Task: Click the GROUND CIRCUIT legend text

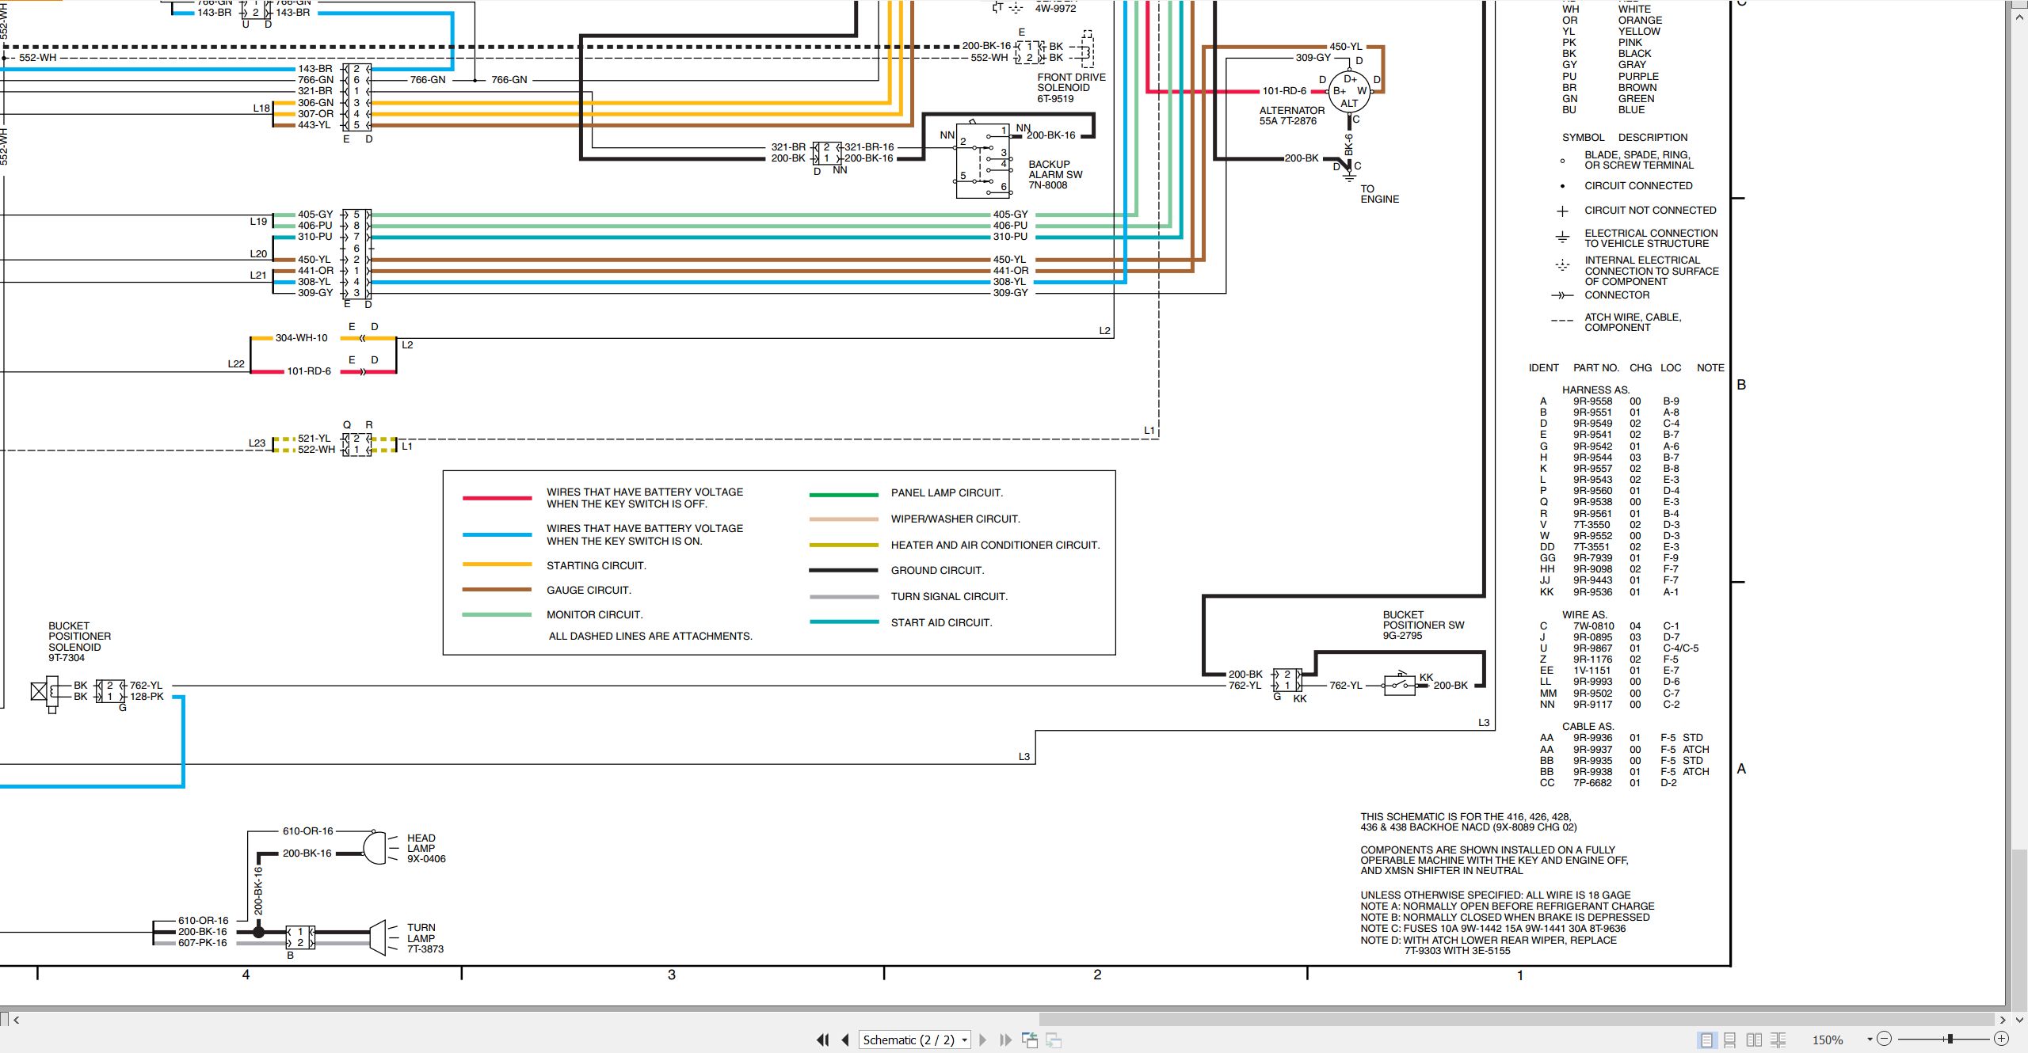Action: click(x=937, y=570)
